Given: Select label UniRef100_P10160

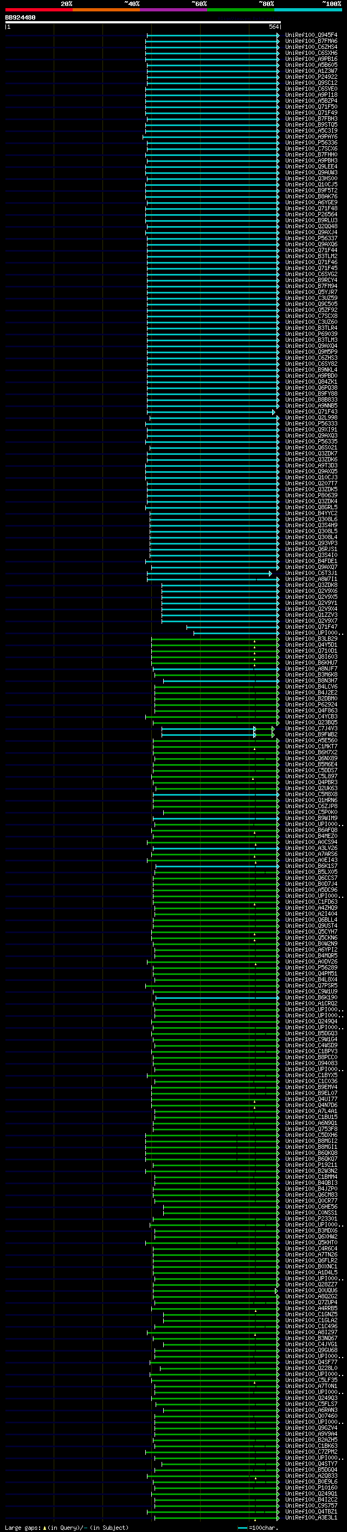Looking at the screenshot, I should 311,1487.
